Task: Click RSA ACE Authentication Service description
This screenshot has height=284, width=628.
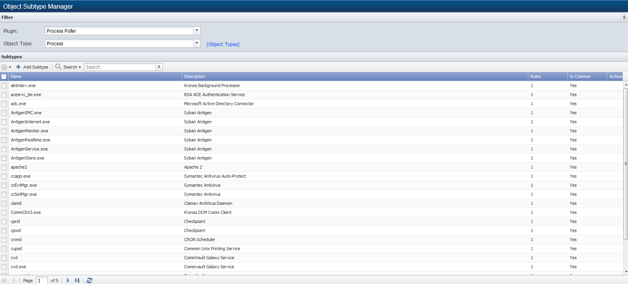Action: (x=214, y=95)
